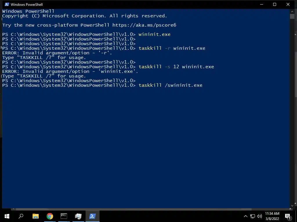Maximize the PowerShell window
Screen dimensions: 297x222
[x=275, y=4]
